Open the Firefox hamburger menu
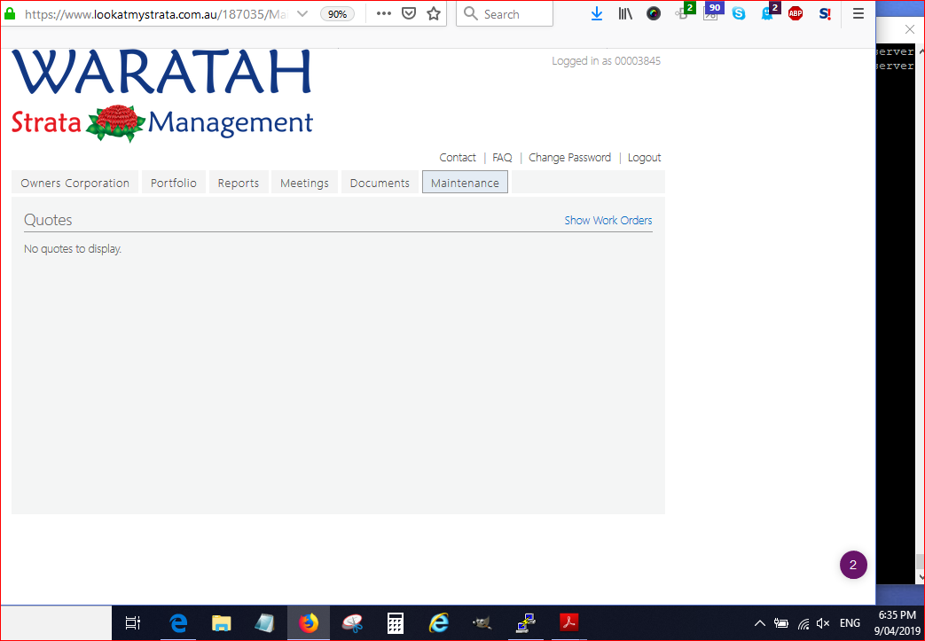Viewport: 925px width, 641px height. click(858, 13)
